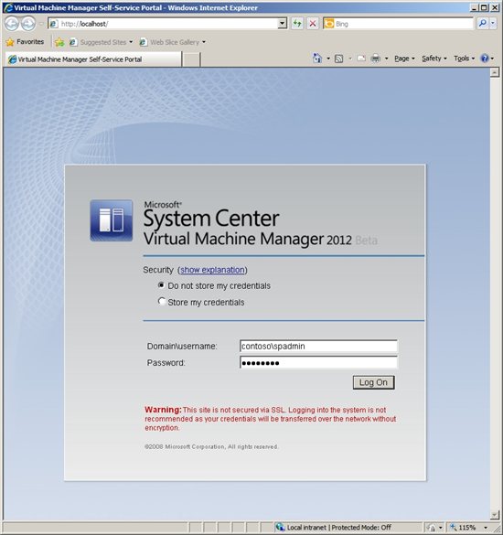
Task: Click the address bar URL field
Action: click(168, 24)
